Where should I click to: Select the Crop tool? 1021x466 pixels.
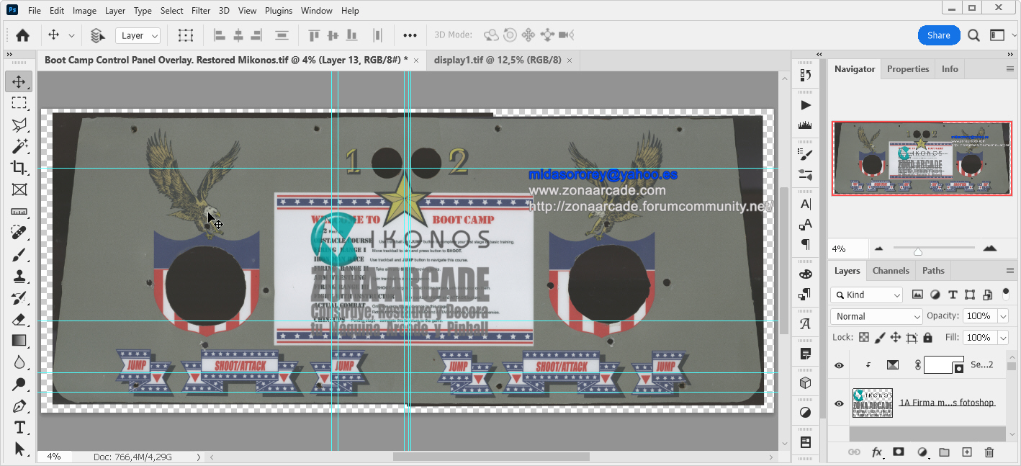(x=19, y=168)
